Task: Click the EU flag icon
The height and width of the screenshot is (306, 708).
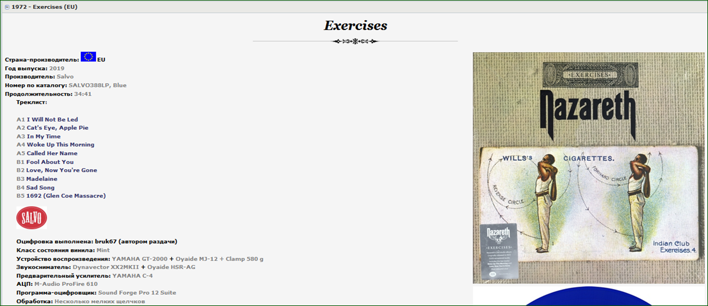Action: 88,57
